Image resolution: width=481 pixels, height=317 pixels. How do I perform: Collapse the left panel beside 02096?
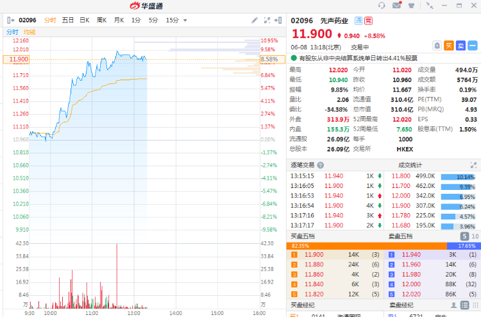pos(10,21)
